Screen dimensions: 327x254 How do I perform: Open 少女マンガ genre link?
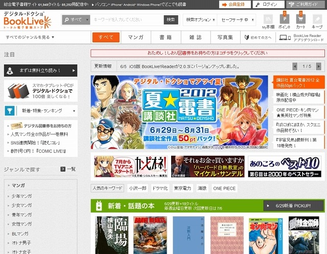coord(21,205)
